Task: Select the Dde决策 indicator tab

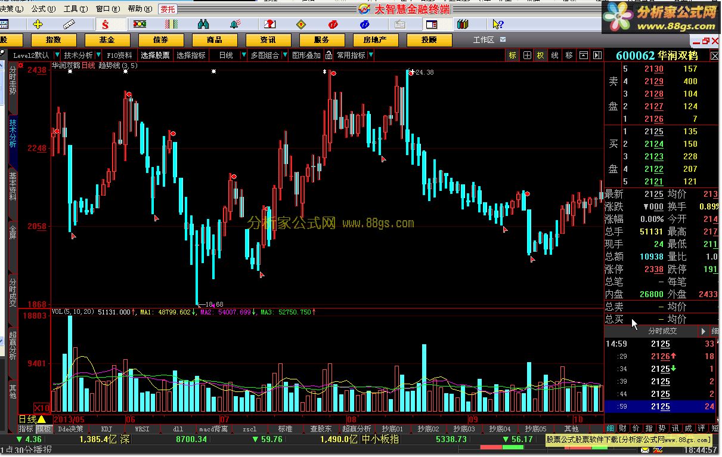Action: (70, 429)
